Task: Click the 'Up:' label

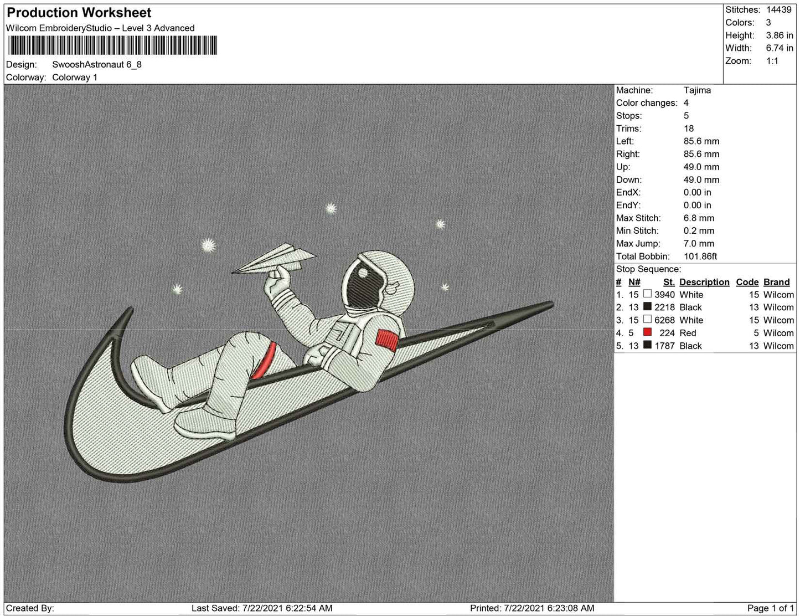Action: pyautogui.click(x=623, y=167)
